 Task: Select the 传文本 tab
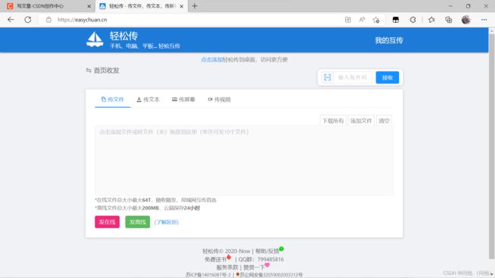tap(148, 100)
